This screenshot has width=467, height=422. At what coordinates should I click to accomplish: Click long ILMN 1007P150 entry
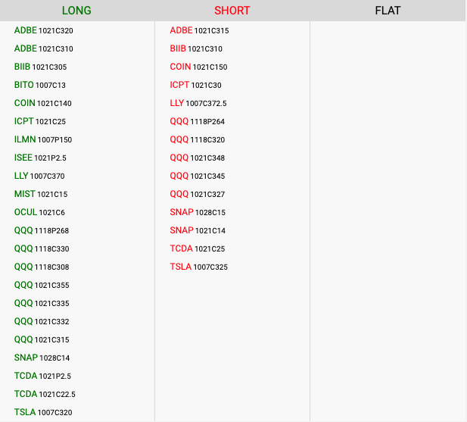(43, 139)
